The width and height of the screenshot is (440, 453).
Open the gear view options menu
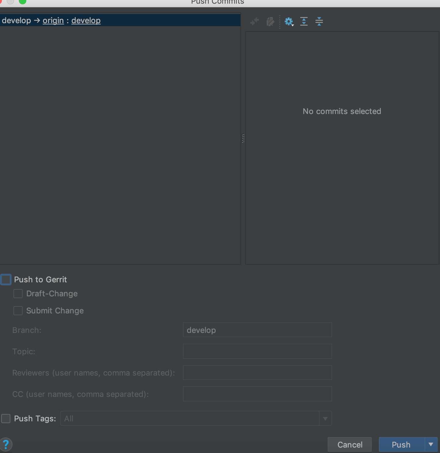click(289, 21)
